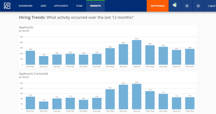This screenshot has width=216, height=114.
Task: Click the 173 value label
Action: [x=150, y=90]
